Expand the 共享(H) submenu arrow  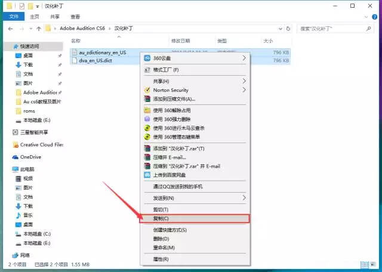tap(244, 81)
